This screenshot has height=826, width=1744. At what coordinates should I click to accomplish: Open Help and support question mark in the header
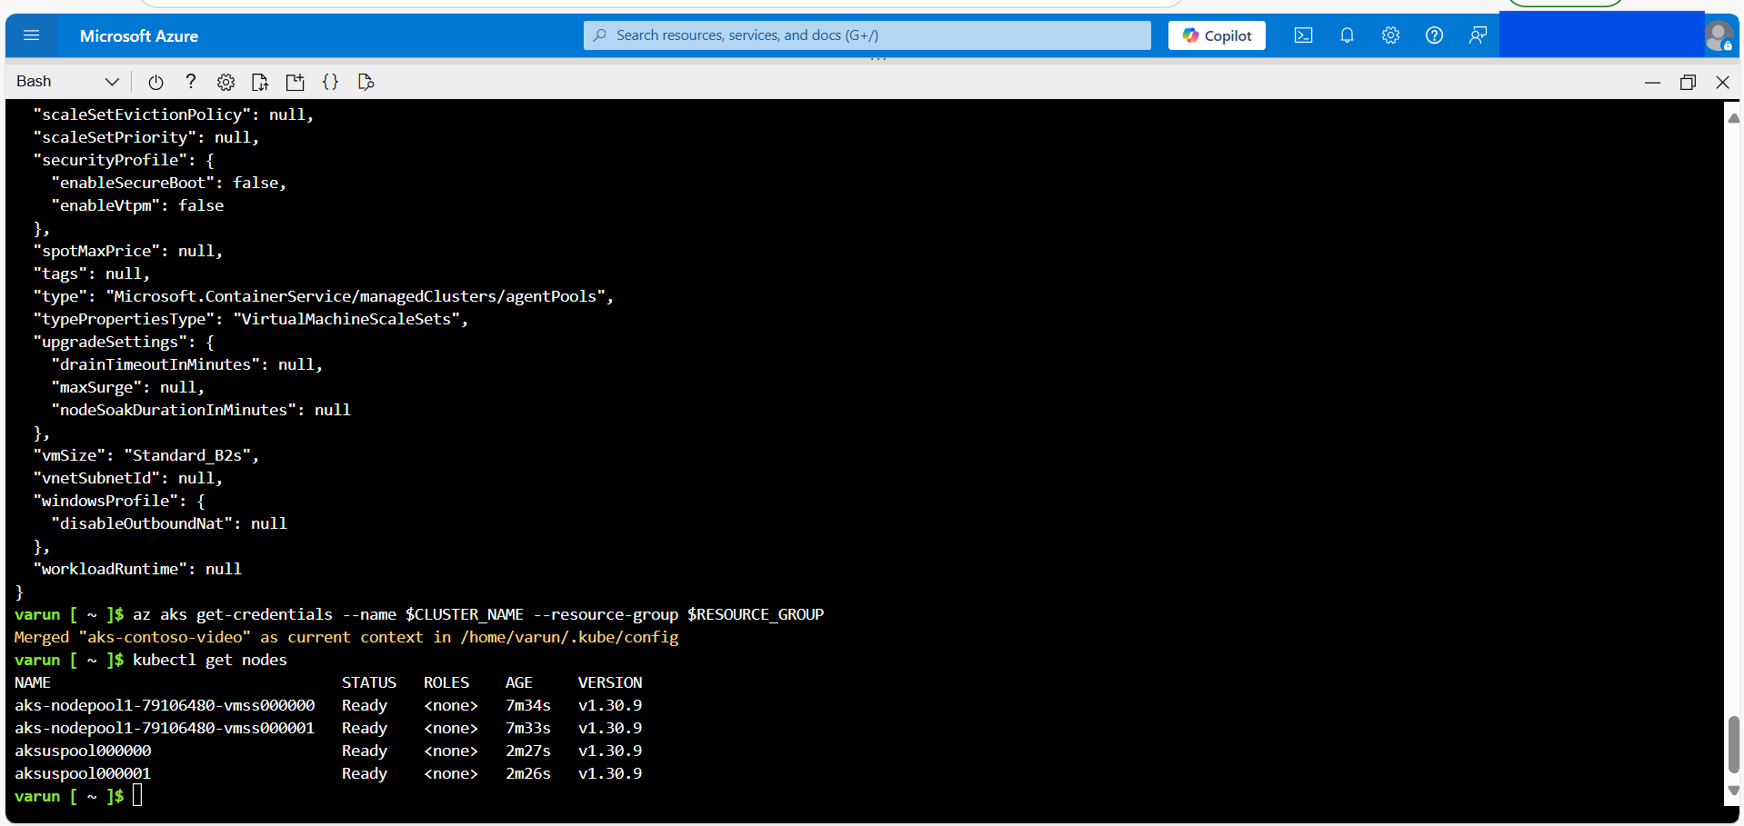pos(1434,35)
